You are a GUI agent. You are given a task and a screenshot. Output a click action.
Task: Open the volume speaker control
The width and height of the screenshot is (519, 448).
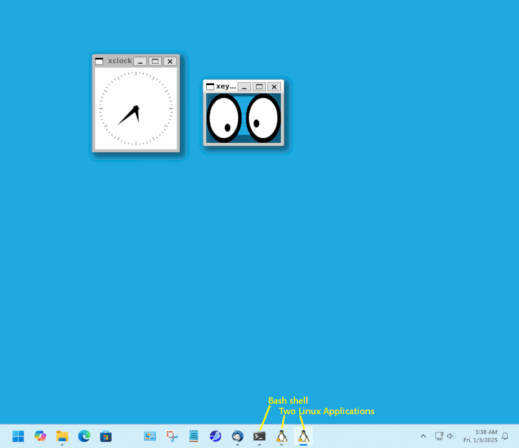(451, 436)
